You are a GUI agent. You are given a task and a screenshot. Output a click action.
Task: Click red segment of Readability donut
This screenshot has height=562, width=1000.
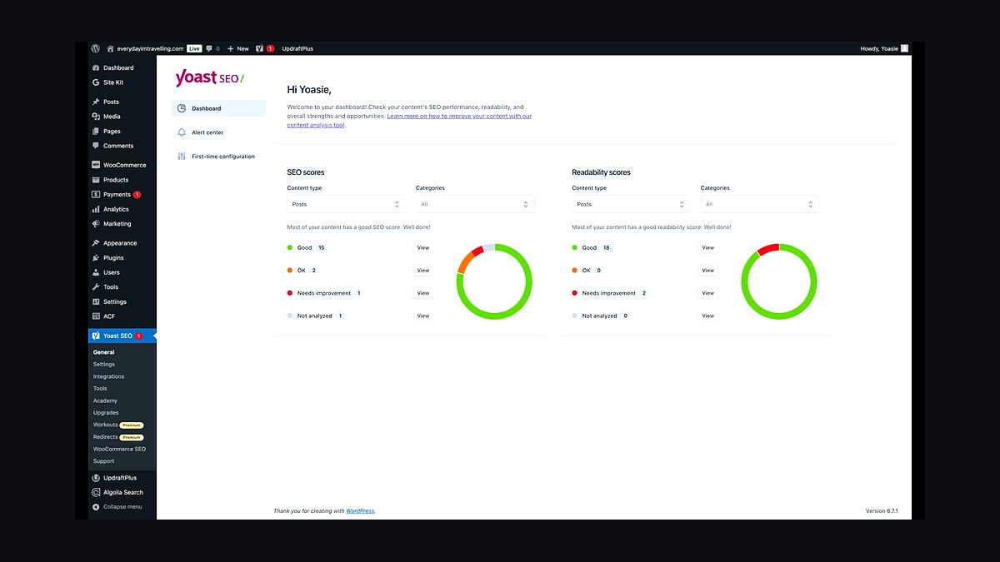pos(767,249)
